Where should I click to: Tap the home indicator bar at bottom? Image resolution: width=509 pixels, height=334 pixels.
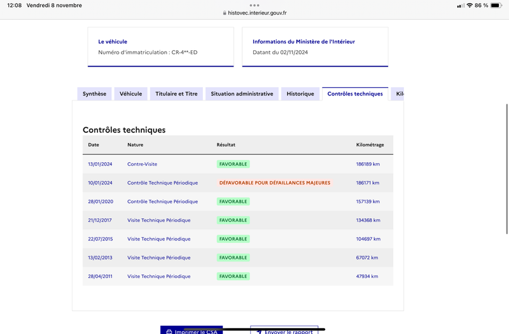(x=254, y=329)
